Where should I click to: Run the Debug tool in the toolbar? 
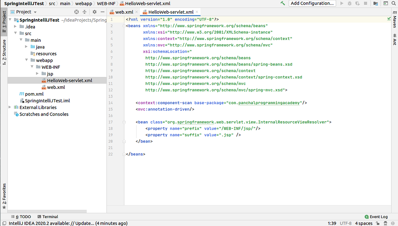pos(349,3)
